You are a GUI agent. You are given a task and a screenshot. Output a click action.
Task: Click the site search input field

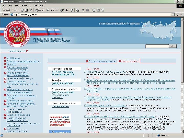[157, 46]
